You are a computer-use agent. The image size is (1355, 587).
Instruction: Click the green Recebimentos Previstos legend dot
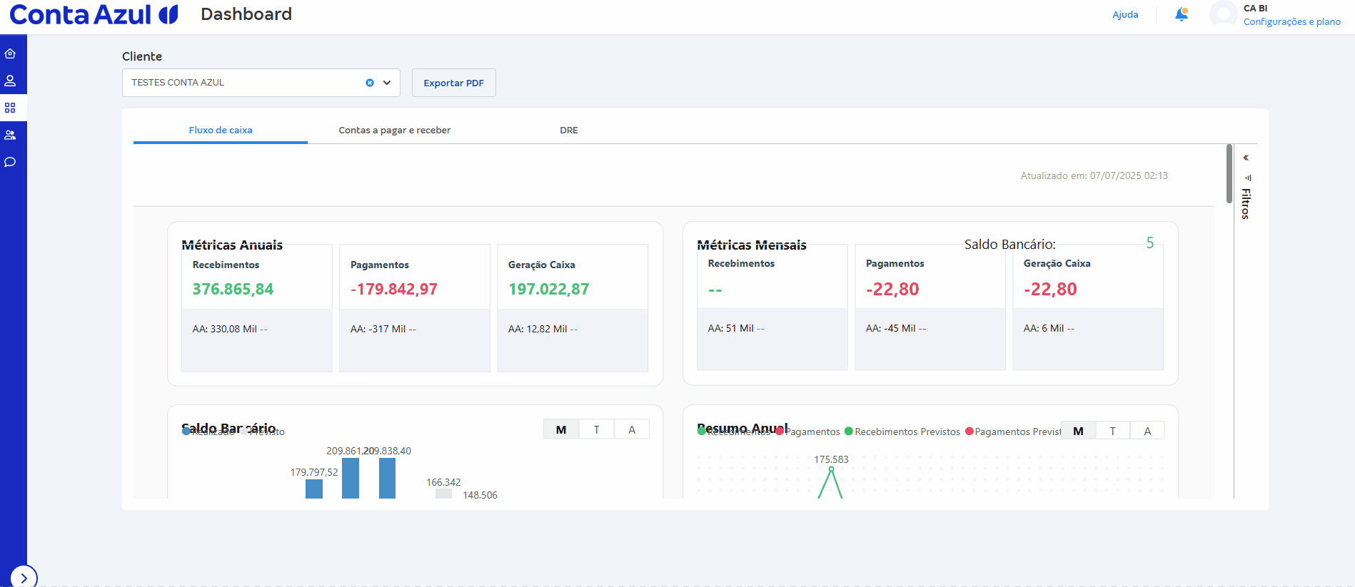849,432
